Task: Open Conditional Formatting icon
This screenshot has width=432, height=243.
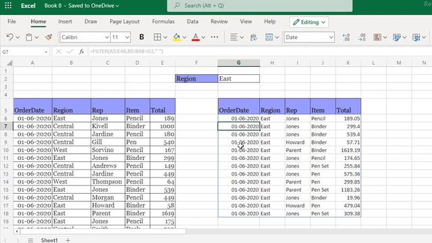Action: (377, 37)
